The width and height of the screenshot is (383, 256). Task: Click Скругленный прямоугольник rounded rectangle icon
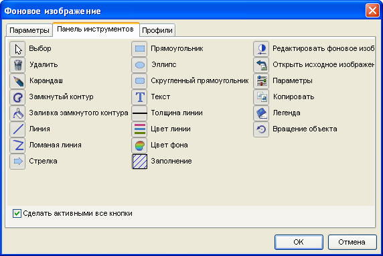pos(139,81)
